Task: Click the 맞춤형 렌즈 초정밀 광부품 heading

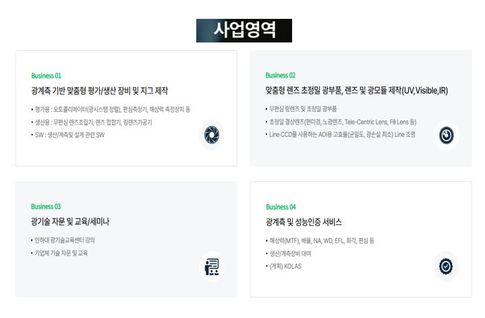Action: coord(357,90)
